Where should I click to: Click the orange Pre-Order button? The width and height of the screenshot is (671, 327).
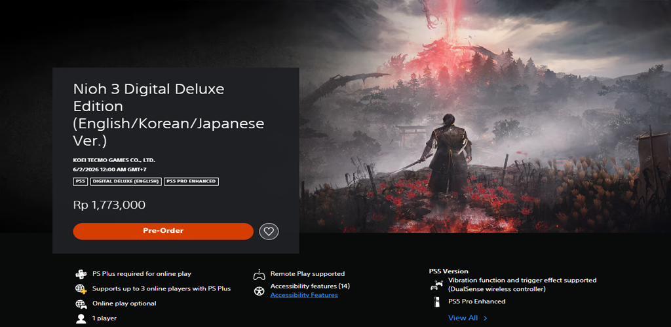click(163, 231)
